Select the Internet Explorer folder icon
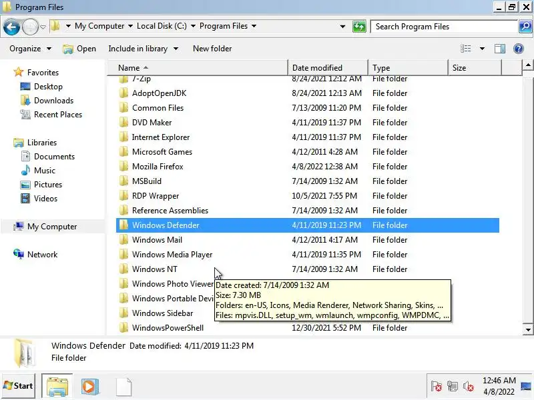 [x=123, y=137]
